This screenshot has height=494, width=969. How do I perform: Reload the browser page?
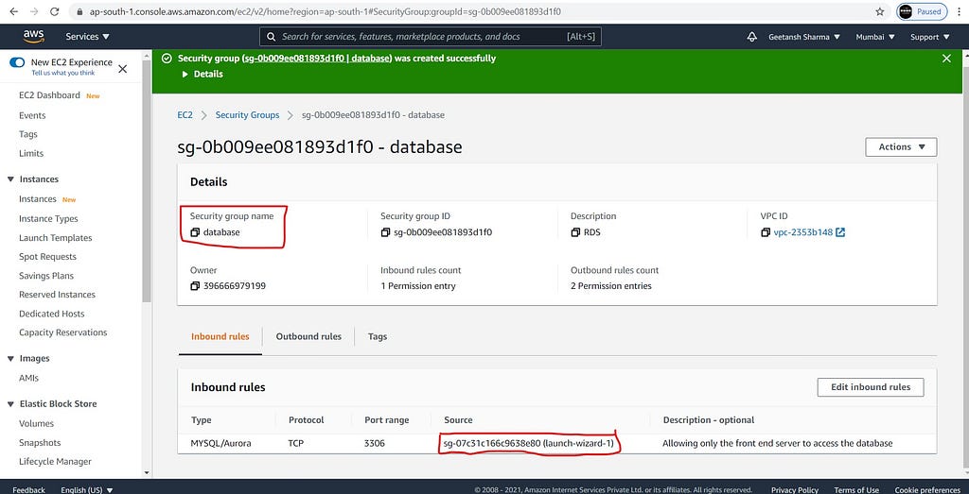pyautogui.click(x=54, y=11)
